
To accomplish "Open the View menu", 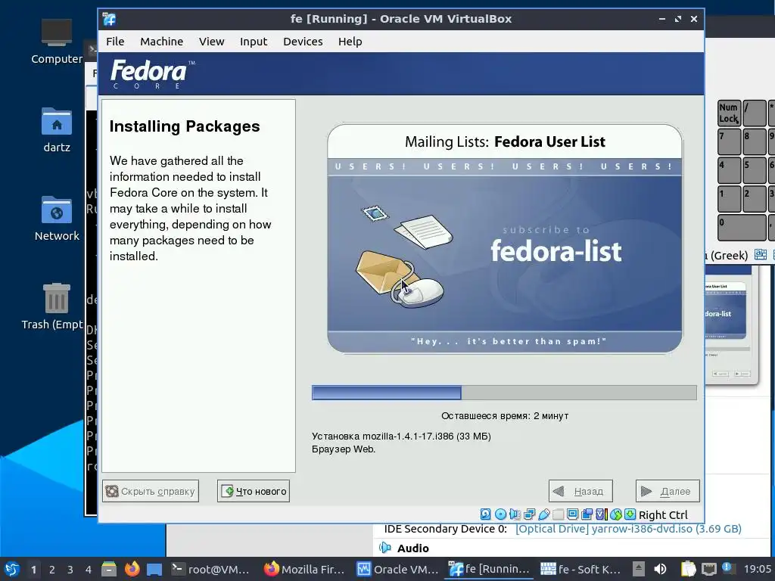I will tap(212, 42).
